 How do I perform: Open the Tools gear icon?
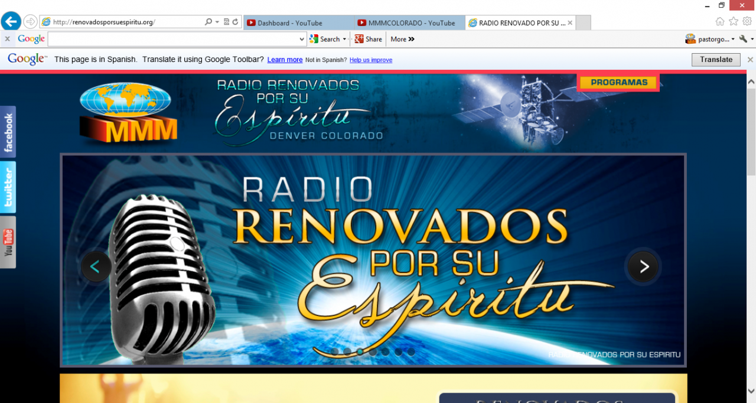[x=747, y=22]
